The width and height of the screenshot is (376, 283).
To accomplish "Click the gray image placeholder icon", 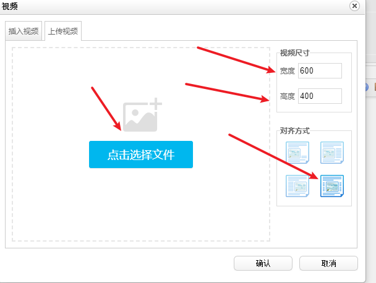I will 142,115.
